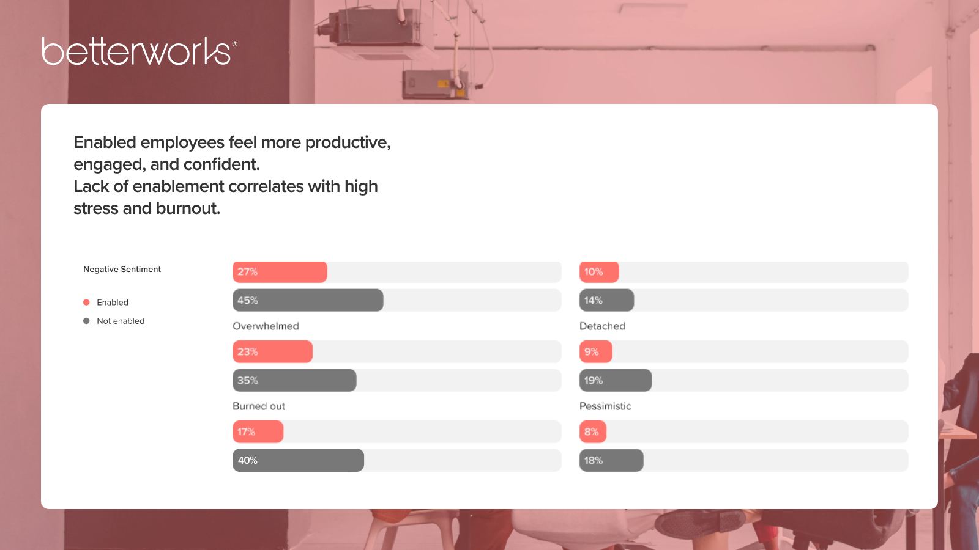Click the 27% Overwhelmed enabled bar

(x=280, y=272)
